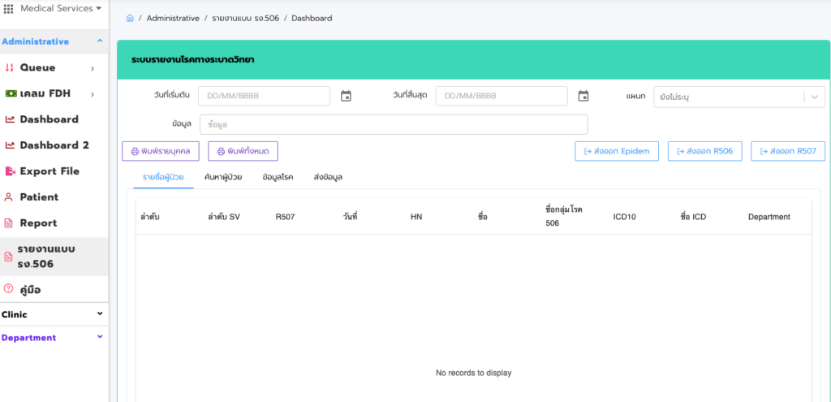Open the Medical Services dropdown menu
The width and height of the screenshot is (831, 402).
point(61,8)
